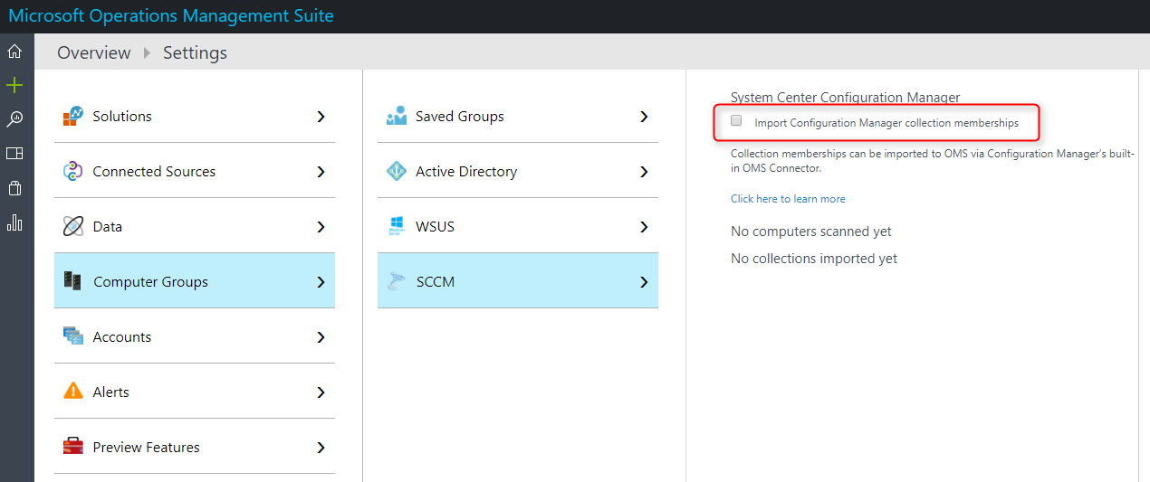The width and height of the screenshot is (1150, 482).
Task: Expand the Preview Features chevron
Action: pos(321,448)
